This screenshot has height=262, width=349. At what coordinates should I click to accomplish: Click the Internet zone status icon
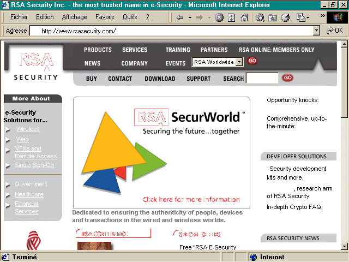pos(253,257)
